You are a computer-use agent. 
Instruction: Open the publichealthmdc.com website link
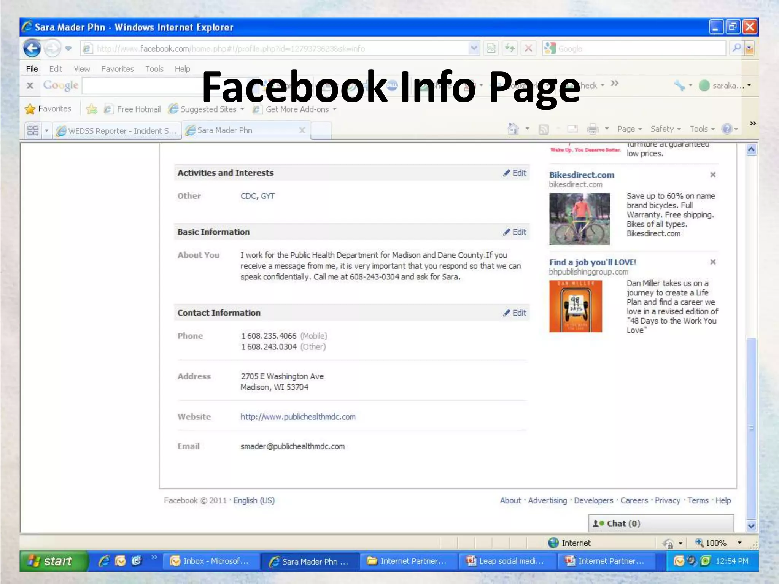(298, 417)
